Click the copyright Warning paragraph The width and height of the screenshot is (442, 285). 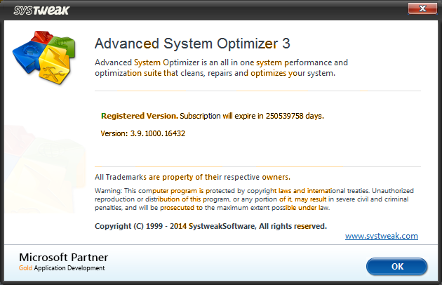(254, 199)
